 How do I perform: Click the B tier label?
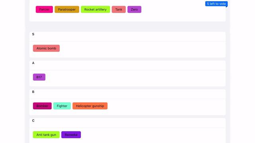pos(33,92)
